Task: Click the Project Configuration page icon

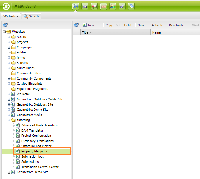Action: (18, 136)
